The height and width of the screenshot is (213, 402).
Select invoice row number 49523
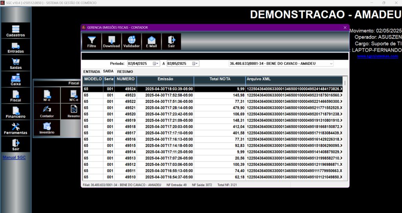pyautogui.click(x=212, y=95)
